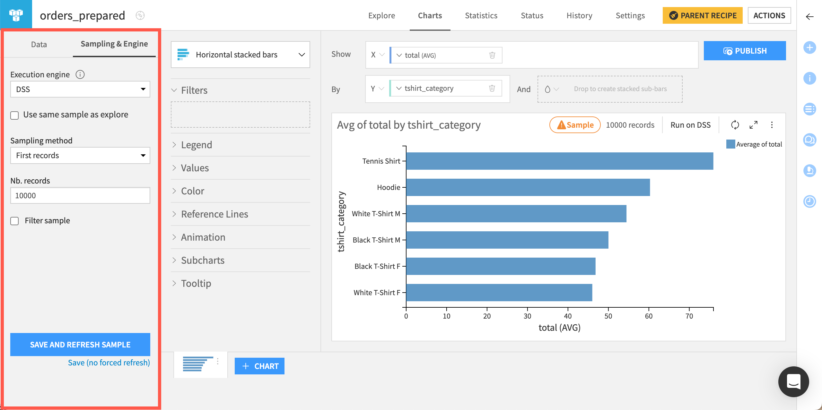Open the Discussions panel icon
Screen dimensions: 822x410
pyautogui.click(x=810, y=140)
